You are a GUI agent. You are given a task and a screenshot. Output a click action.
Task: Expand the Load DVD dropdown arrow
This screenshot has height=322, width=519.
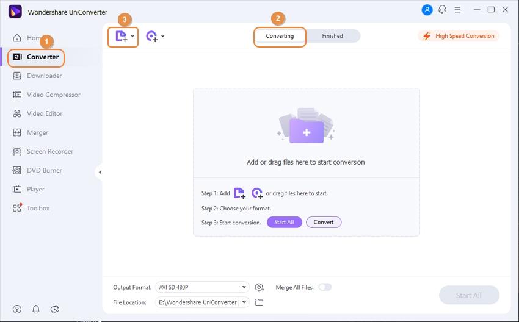tap(163, 36)
